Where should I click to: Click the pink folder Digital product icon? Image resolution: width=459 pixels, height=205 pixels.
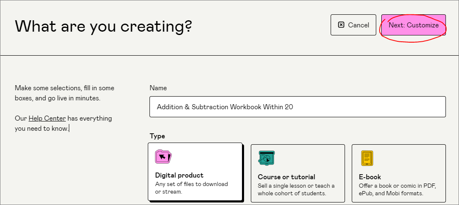tap(163, 157)
